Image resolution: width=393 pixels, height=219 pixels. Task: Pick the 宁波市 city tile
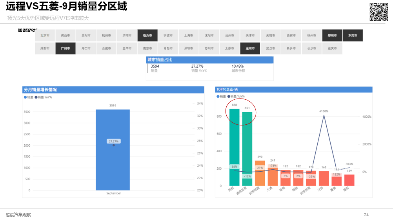tap(168, 36)
